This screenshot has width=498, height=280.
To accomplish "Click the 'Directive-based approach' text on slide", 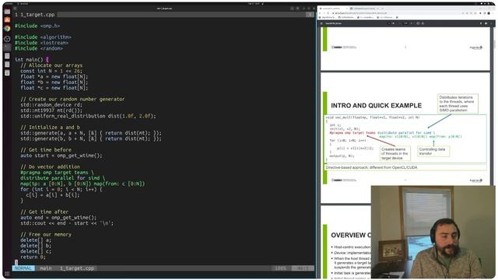I will [372, 167].
